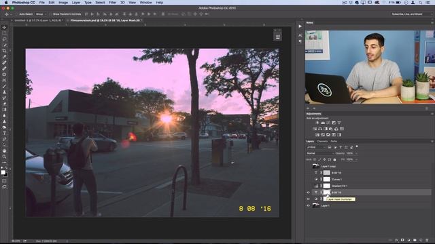Set the foreground color swatch
Image resolution: width=435 pixels, height=244 pixels.
coord(3,172)
